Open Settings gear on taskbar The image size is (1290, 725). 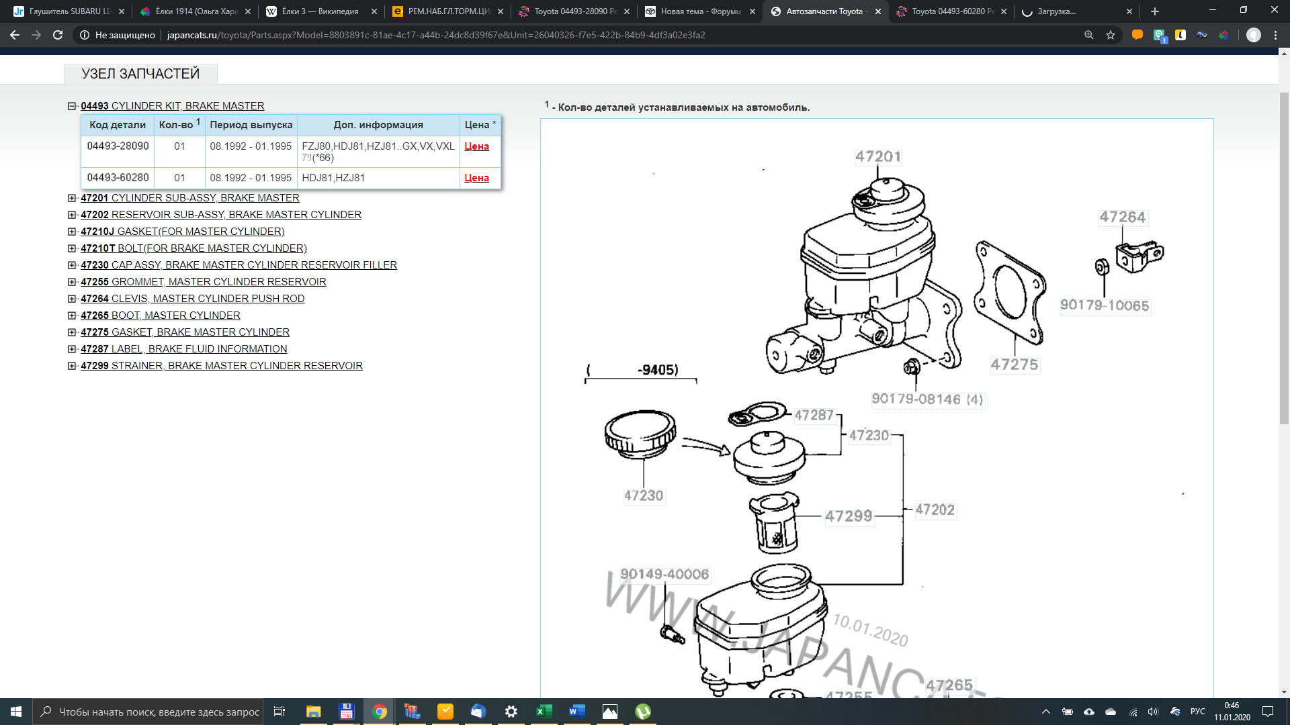[x=511, y=712]
